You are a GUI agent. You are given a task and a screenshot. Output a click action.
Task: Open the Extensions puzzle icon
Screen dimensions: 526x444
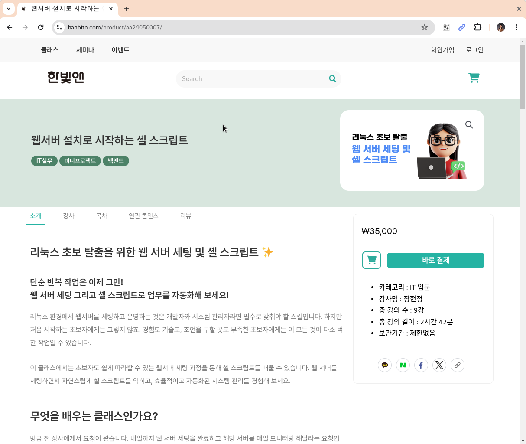[x=477, y=27]
